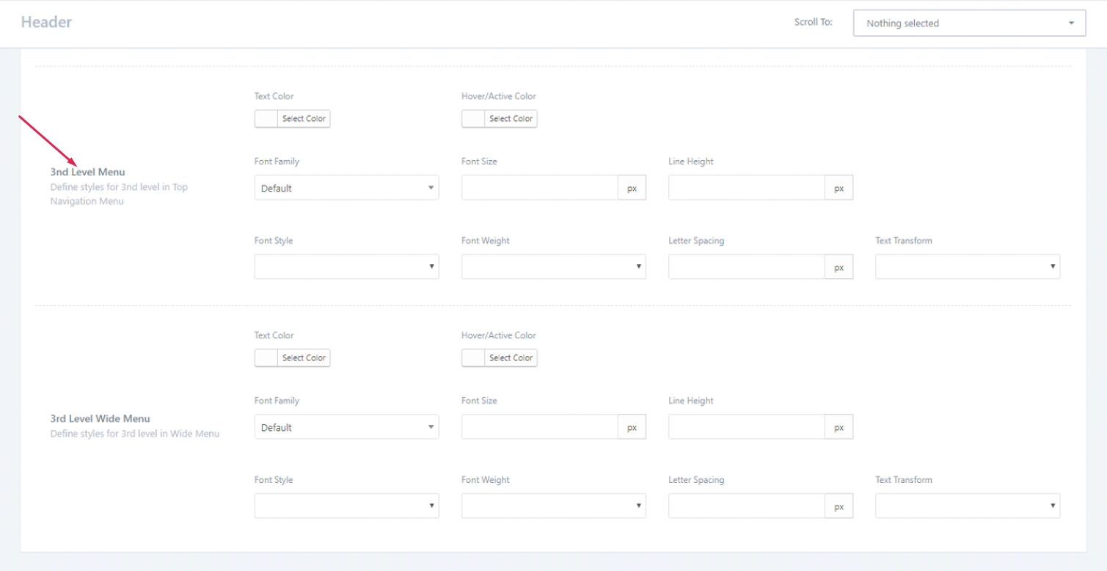This screenshot has width=1107, height=571.
Task: Open Font Weight dropdown in 3rd Level Wide Menu
Action: pos(553,506)
